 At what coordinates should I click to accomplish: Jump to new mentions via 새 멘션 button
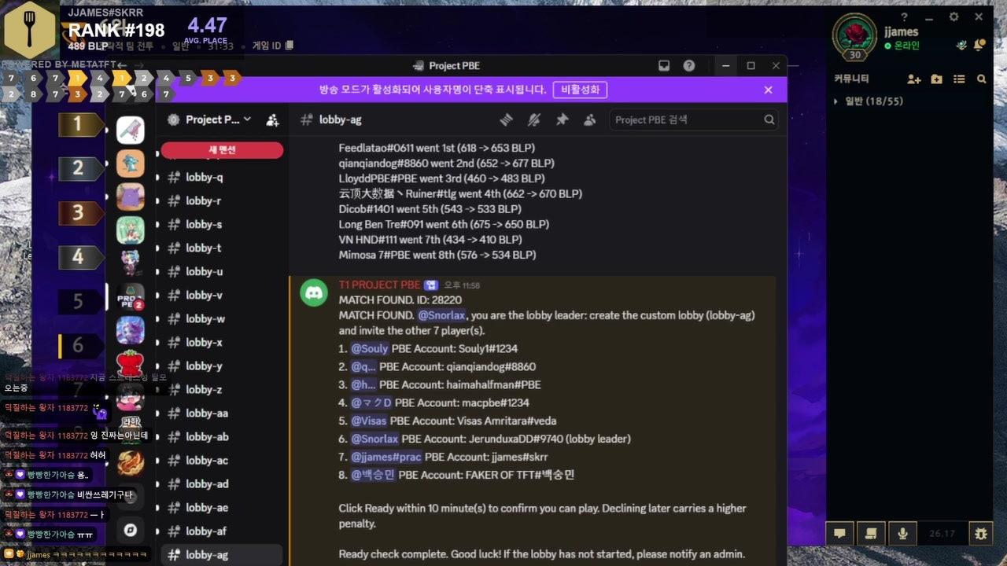pos(222,149)
